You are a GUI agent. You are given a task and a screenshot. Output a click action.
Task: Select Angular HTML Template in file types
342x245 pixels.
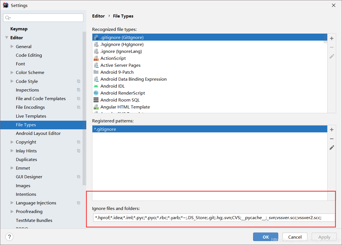[x=125, y=107]
